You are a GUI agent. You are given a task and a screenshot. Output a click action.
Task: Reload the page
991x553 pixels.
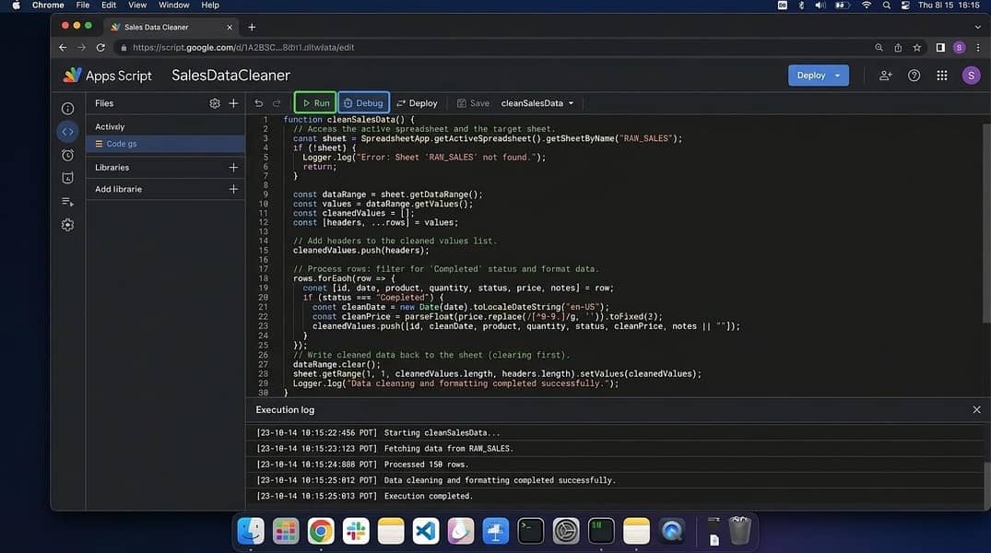(x=100, y=47)
